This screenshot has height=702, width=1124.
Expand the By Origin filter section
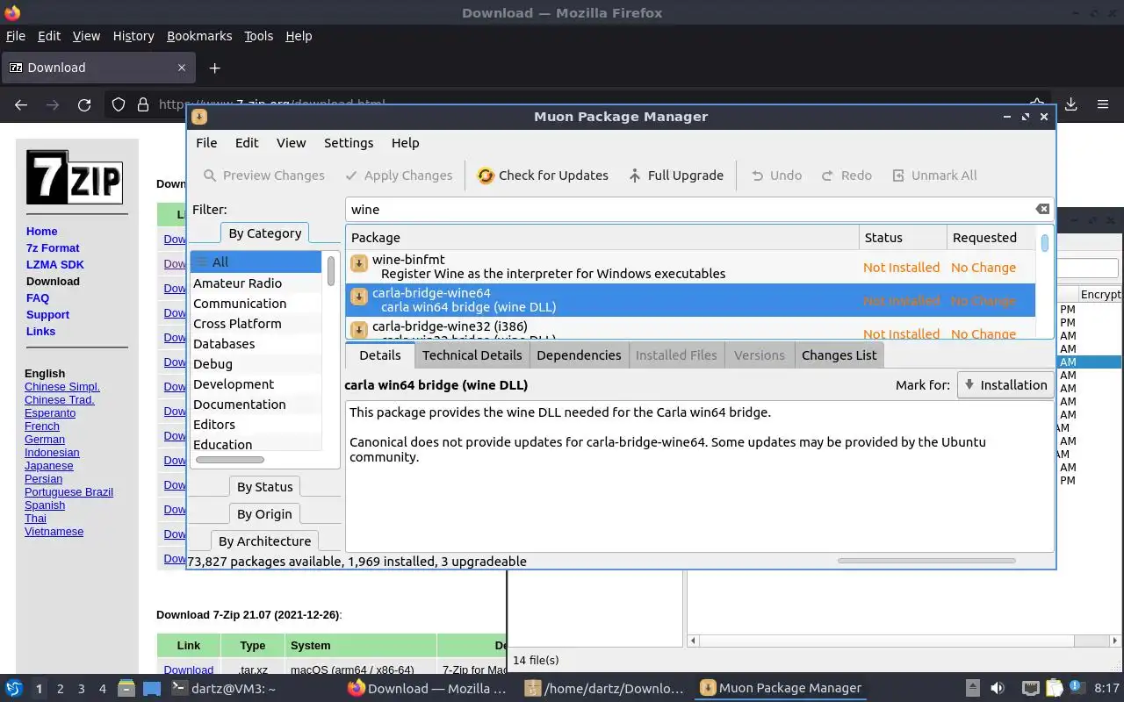tap(264, 514)
